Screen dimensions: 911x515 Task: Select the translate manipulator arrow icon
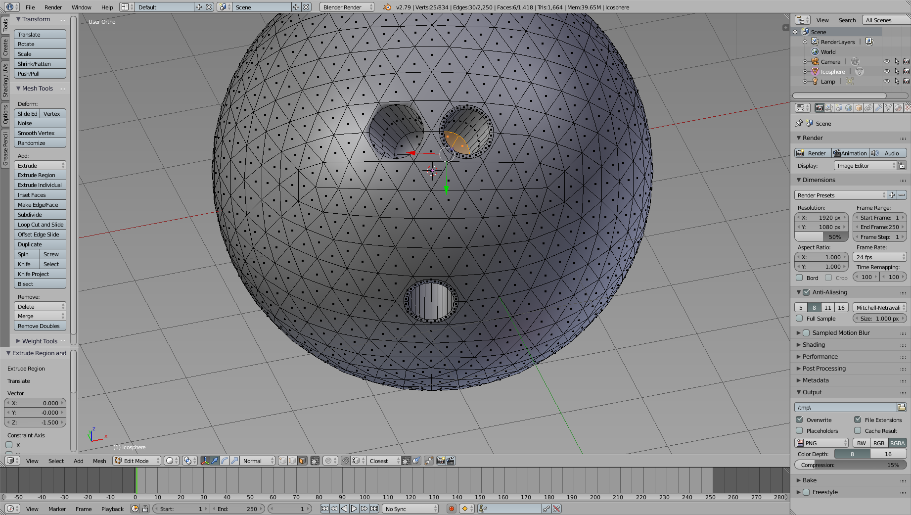215,461
